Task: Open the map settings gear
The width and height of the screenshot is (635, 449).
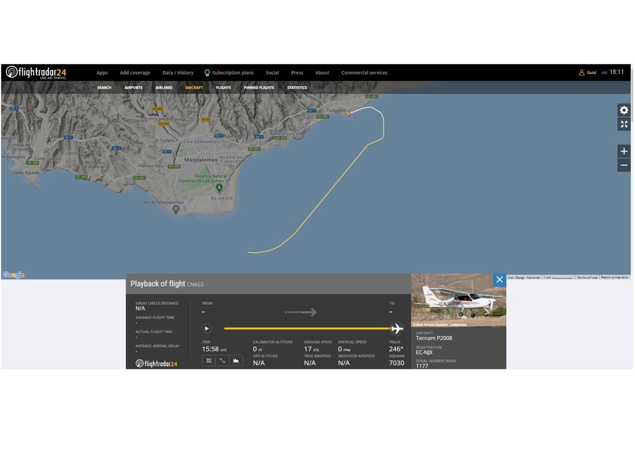Action: [x=624, y=110]
